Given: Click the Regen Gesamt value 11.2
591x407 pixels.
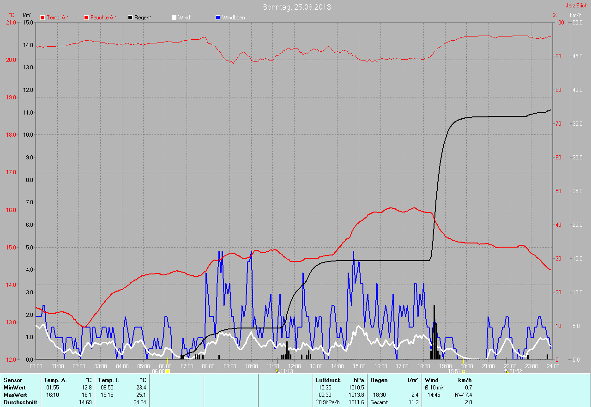Looking at the screenshot, I should click(x=413, y=402).
